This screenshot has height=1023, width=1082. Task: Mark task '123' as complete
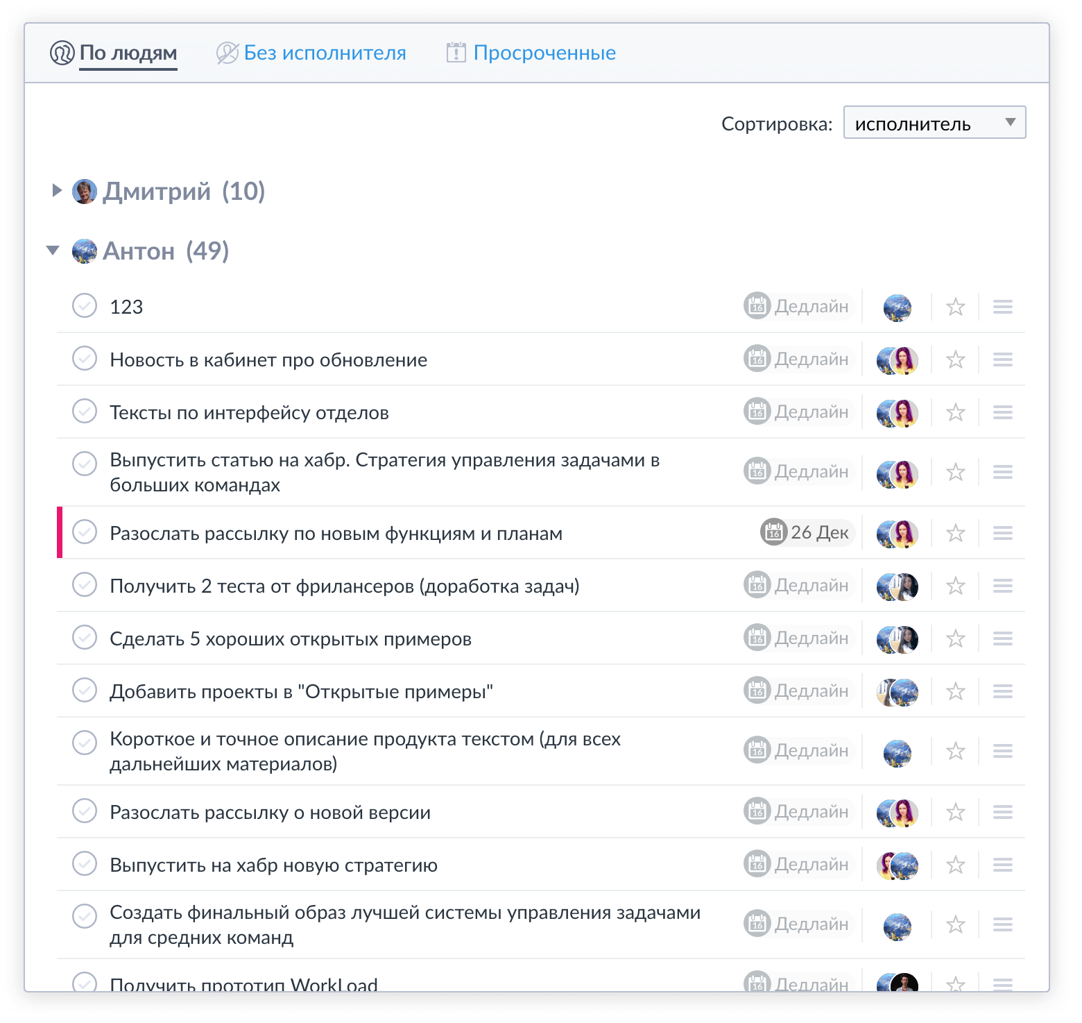tap(85, 305)
